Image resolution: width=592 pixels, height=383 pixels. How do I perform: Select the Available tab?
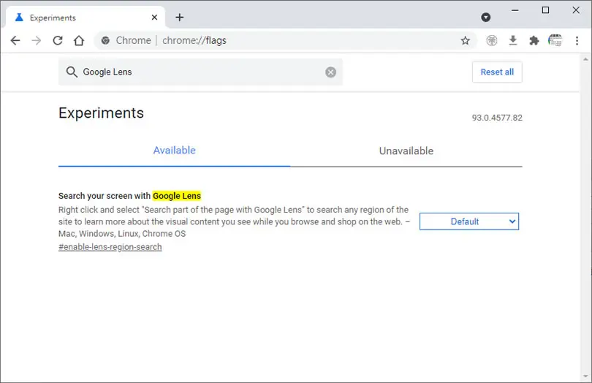(x=175, y=151)
